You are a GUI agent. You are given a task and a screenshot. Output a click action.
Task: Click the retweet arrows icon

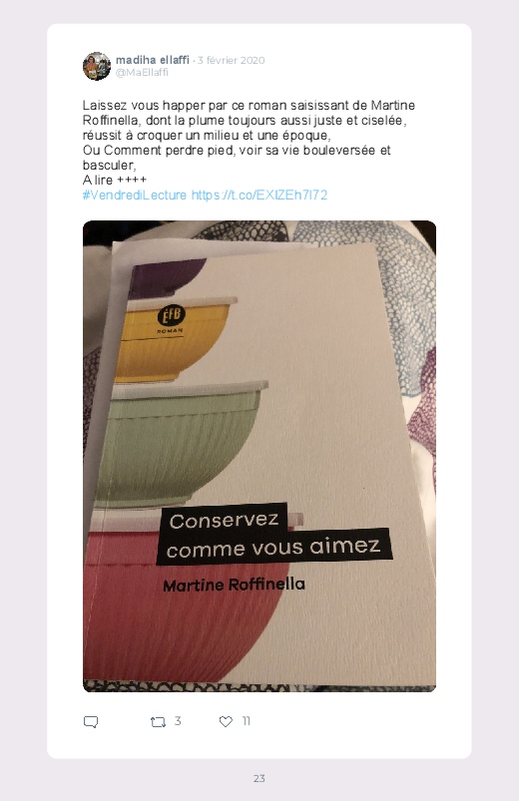[x=158, y=722]
